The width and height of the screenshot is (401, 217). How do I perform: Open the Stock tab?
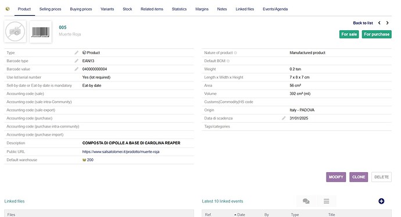[x=127, y=9]
